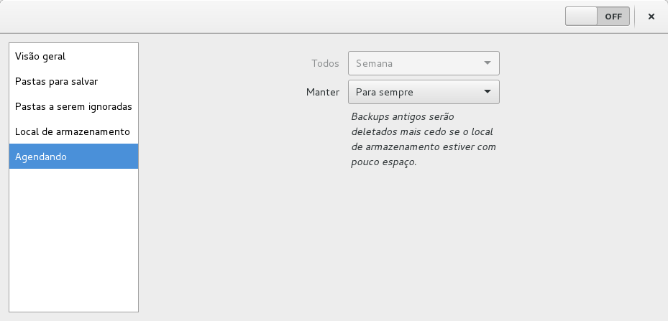668x321 pixels.
Task: Click the greyed Semana dropdown arrow
Action: (x=488, y=63)
